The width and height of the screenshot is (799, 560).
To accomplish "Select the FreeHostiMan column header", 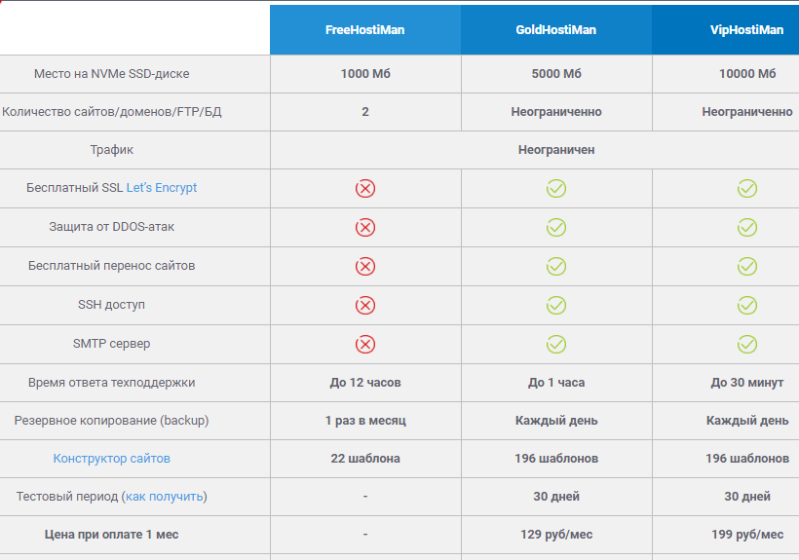I will coord(365,30).
